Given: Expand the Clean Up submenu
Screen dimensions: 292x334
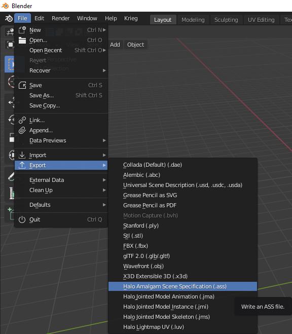Looking at the screenshot, I should click(61, 190).
